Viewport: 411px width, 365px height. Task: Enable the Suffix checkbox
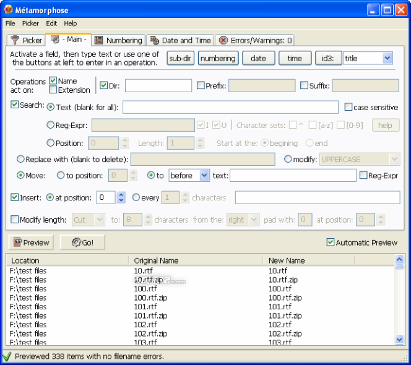click(304, 85)
